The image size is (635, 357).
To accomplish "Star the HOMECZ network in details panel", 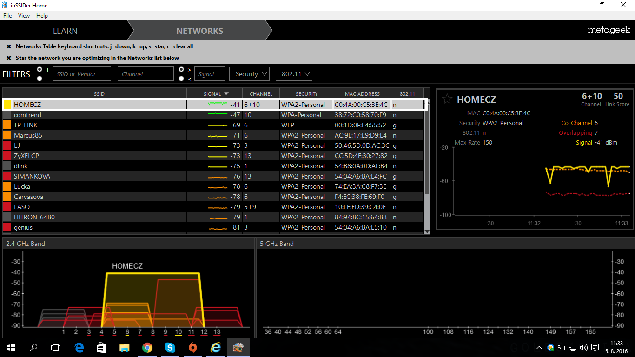I will pos(447,99).
